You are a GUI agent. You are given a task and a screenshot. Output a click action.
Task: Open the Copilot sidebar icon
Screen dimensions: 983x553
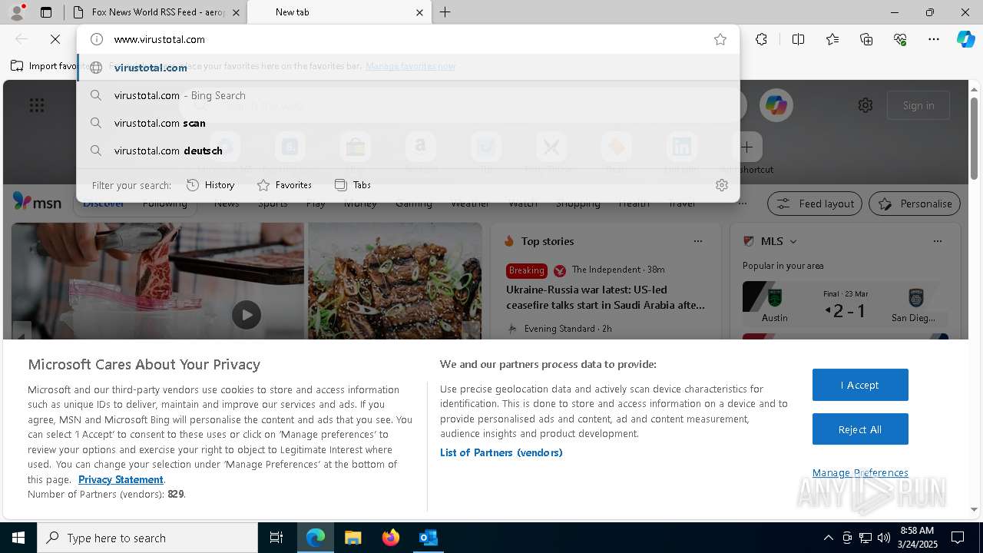tap(965, 39)
